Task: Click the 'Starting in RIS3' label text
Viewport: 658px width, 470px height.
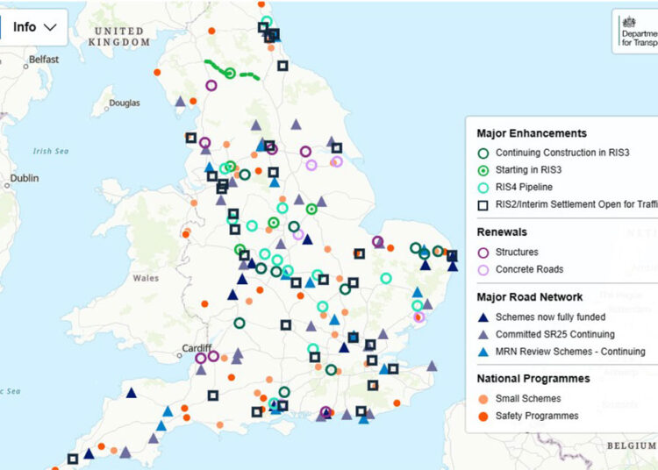Action: coord(528,170)
